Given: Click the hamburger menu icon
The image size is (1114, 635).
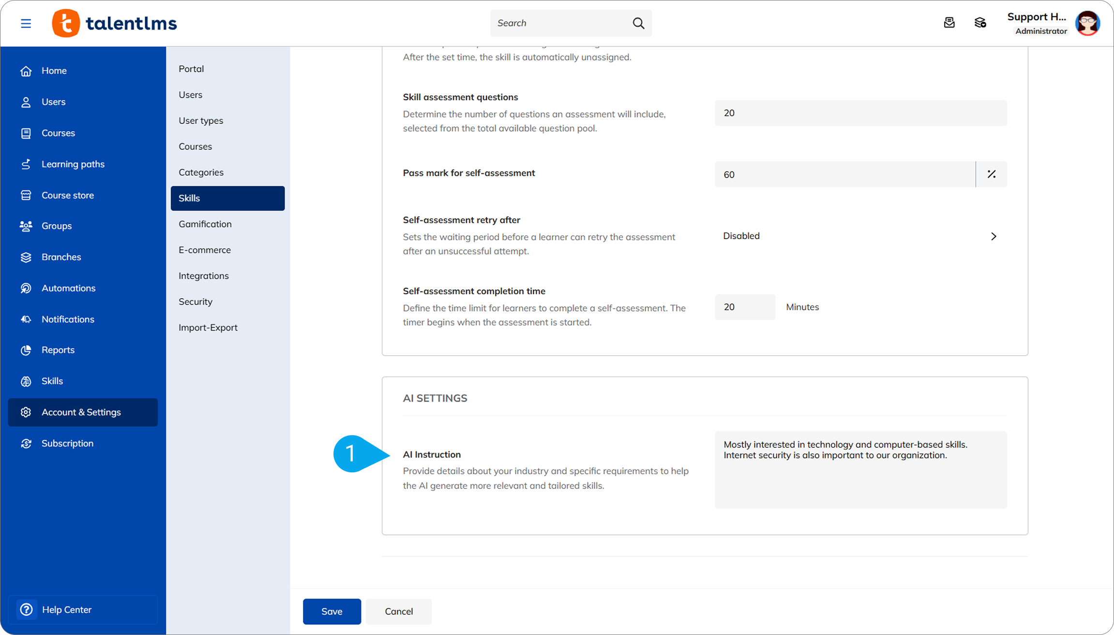Looking at the screenshot, I should [x=26, y=23].
